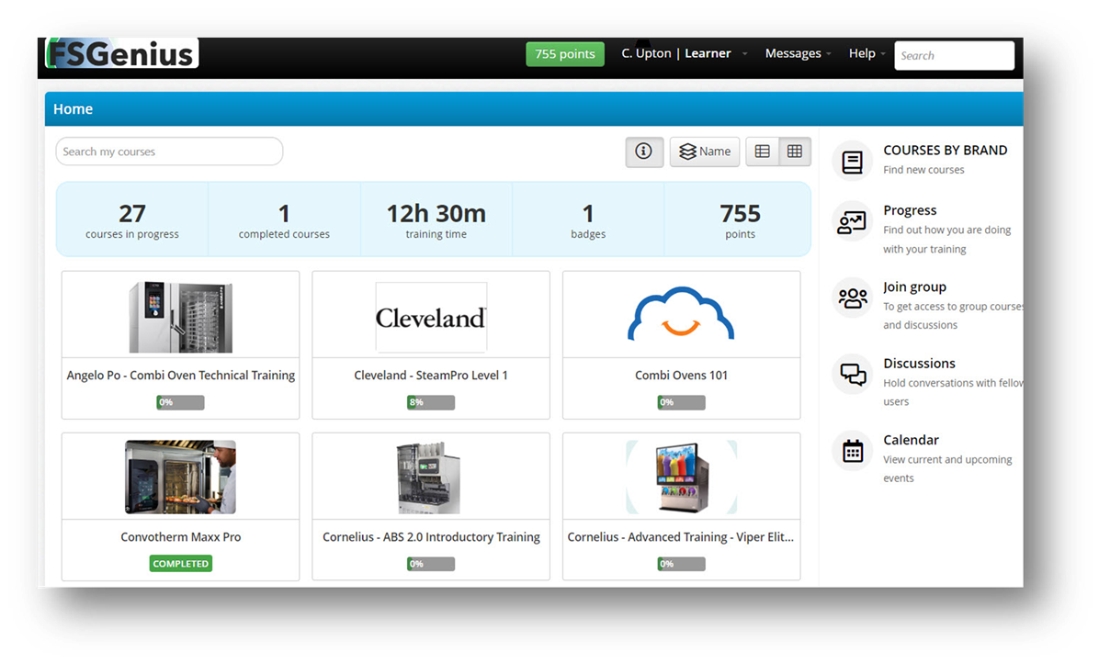Click the FSGenius logo
Viewport: 1099px width, 663px height.
(x=122, y=53)
